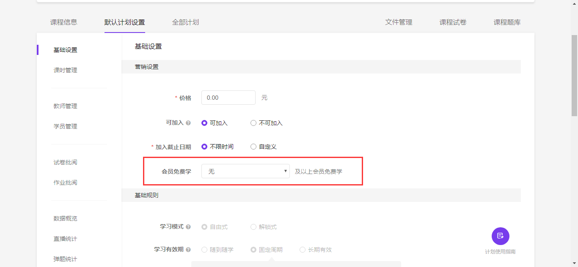Open the 会员免费学 dropdown
Image resolution: width=578 pixels, height=267 pixels.
click(x=245, y=172)
